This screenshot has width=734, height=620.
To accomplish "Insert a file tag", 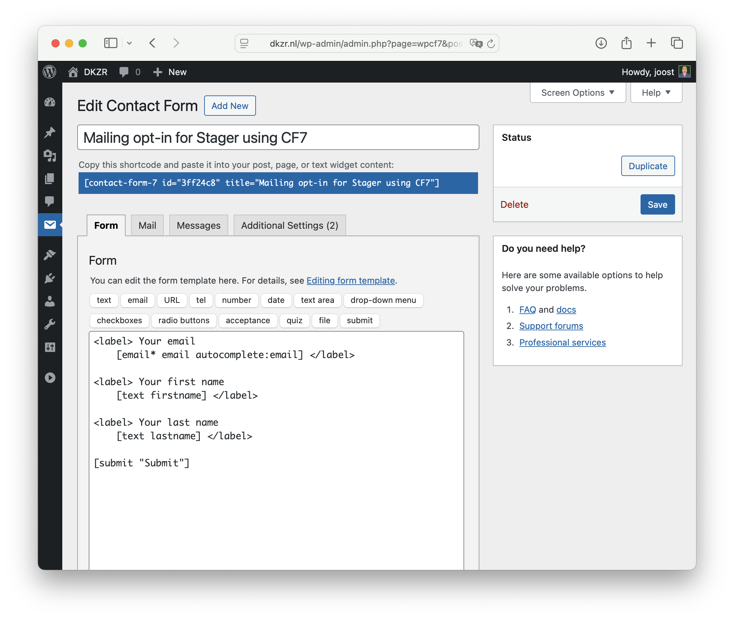I will point(324,320).
